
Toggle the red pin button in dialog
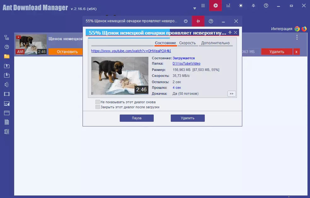tap(198, 21)
